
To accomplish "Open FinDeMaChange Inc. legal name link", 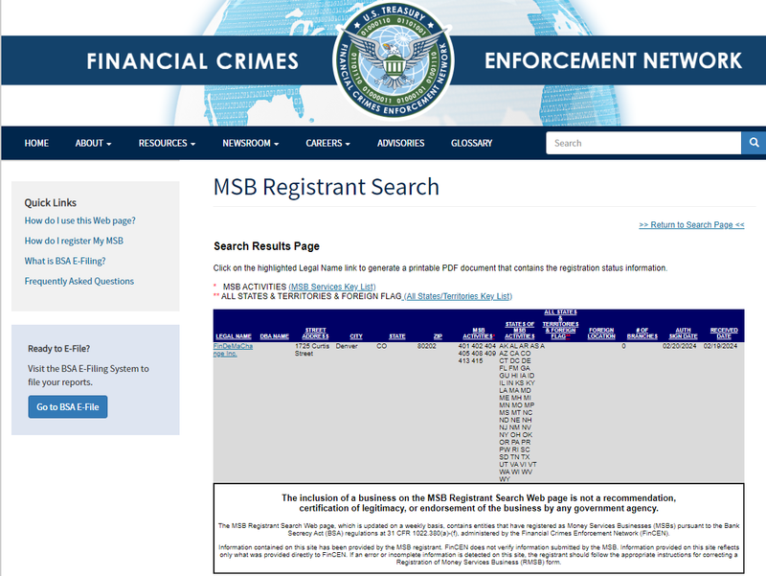I will 233,350.
